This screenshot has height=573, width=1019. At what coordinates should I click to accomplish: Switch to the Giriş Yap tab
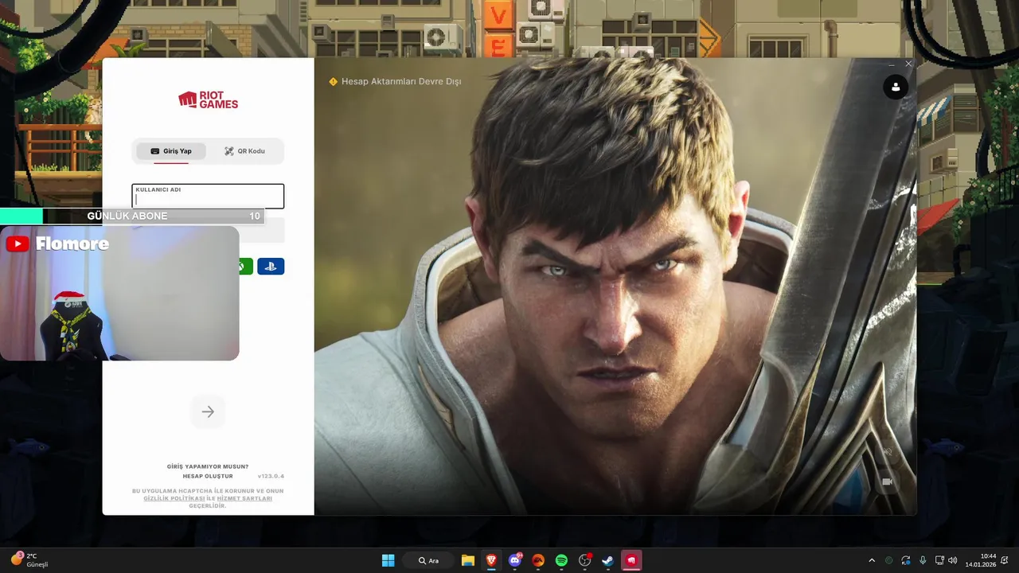[171, 151]
